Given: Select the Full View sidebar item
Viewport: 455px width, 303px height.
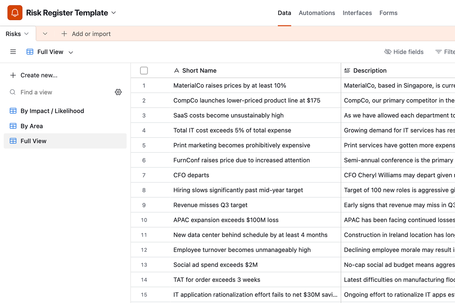Looking at the screenshot, I should tap(65, 141).
